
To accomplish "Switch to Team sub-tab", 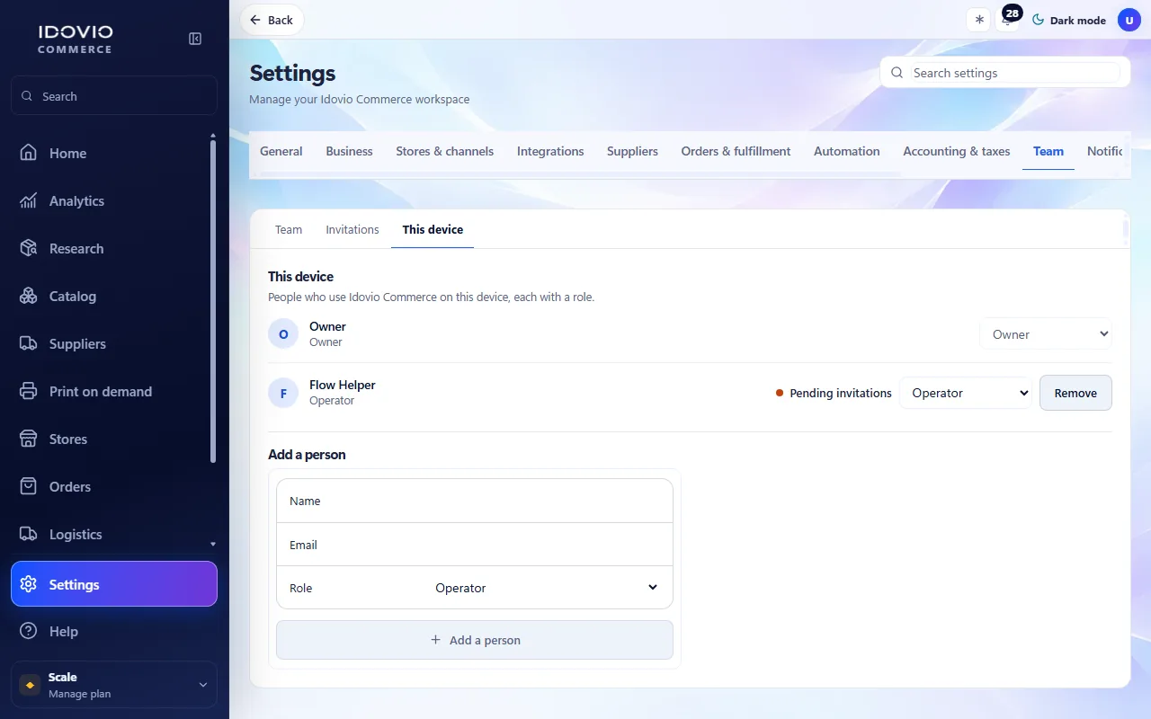I will pyautogui.click(x=289, y=229).
